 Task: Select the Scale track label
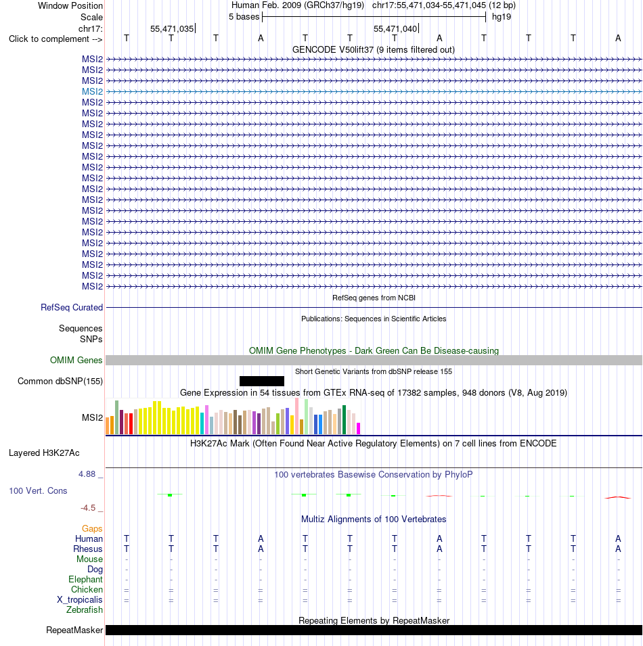tap(91, 18)
